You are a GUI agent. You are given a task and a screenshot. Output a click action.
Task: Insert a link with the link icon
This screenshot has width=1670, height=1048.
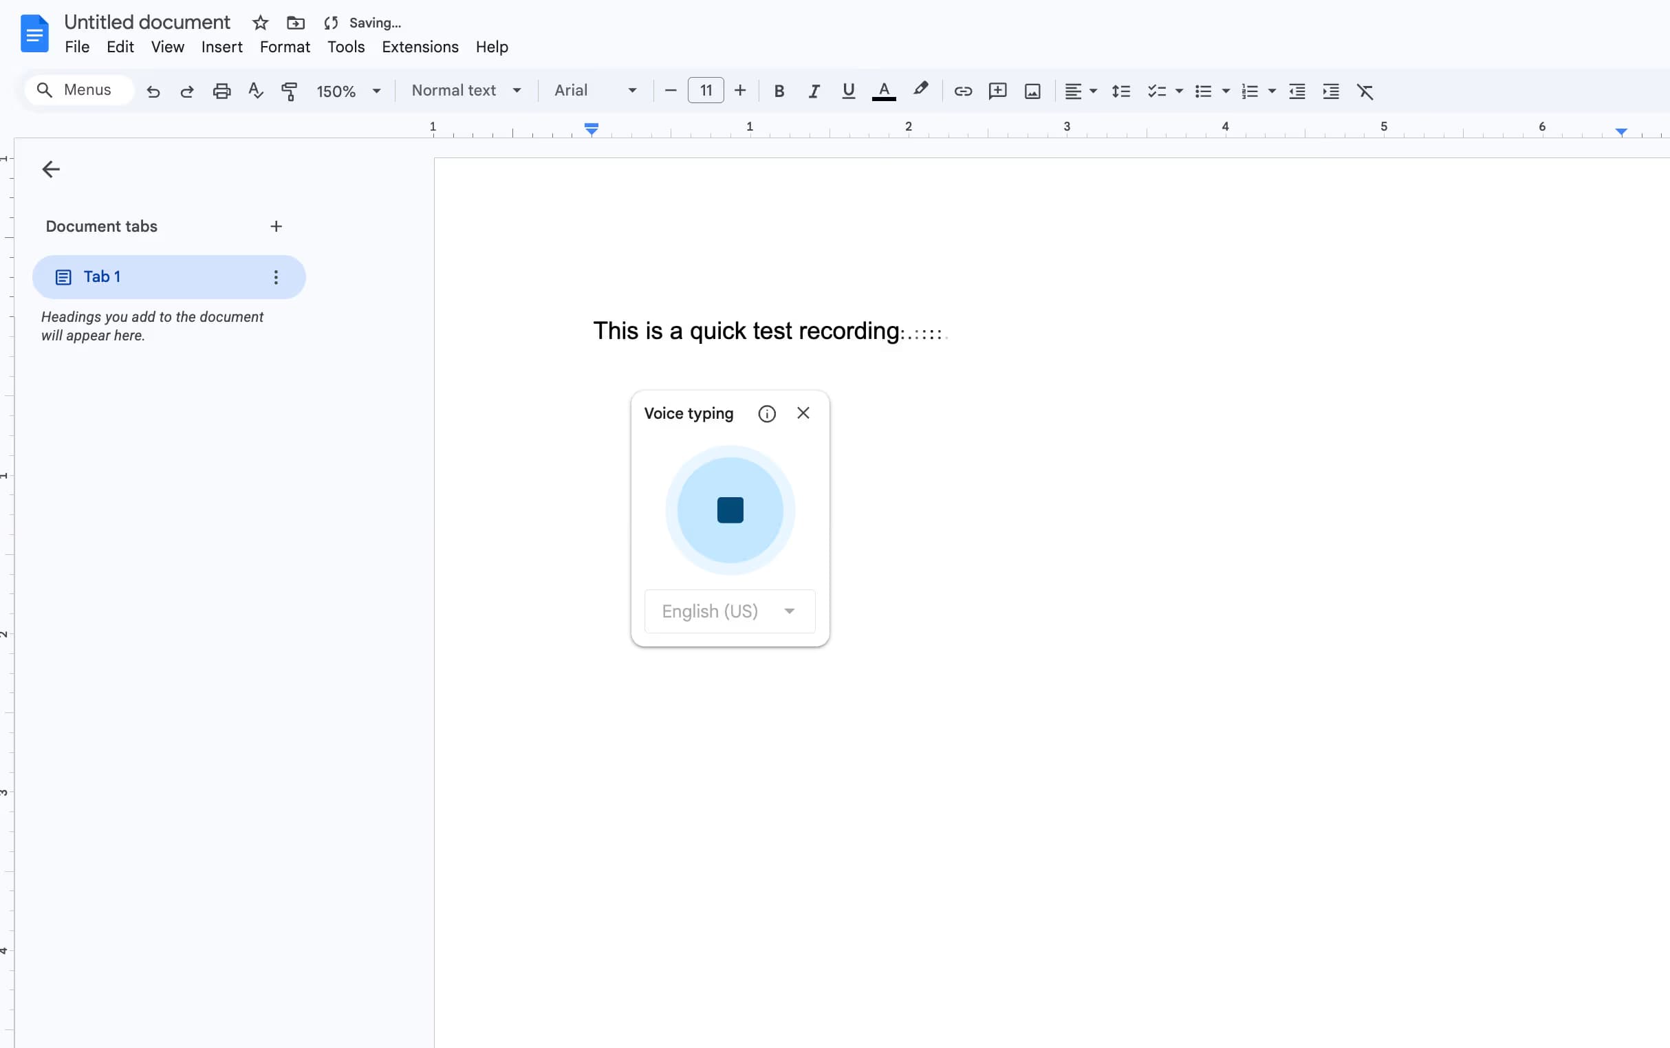(x=963, y=91)
